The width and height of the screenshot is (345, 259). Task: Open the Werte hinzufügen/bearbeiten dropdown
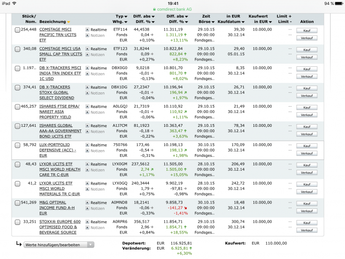[x=59, y=245]
